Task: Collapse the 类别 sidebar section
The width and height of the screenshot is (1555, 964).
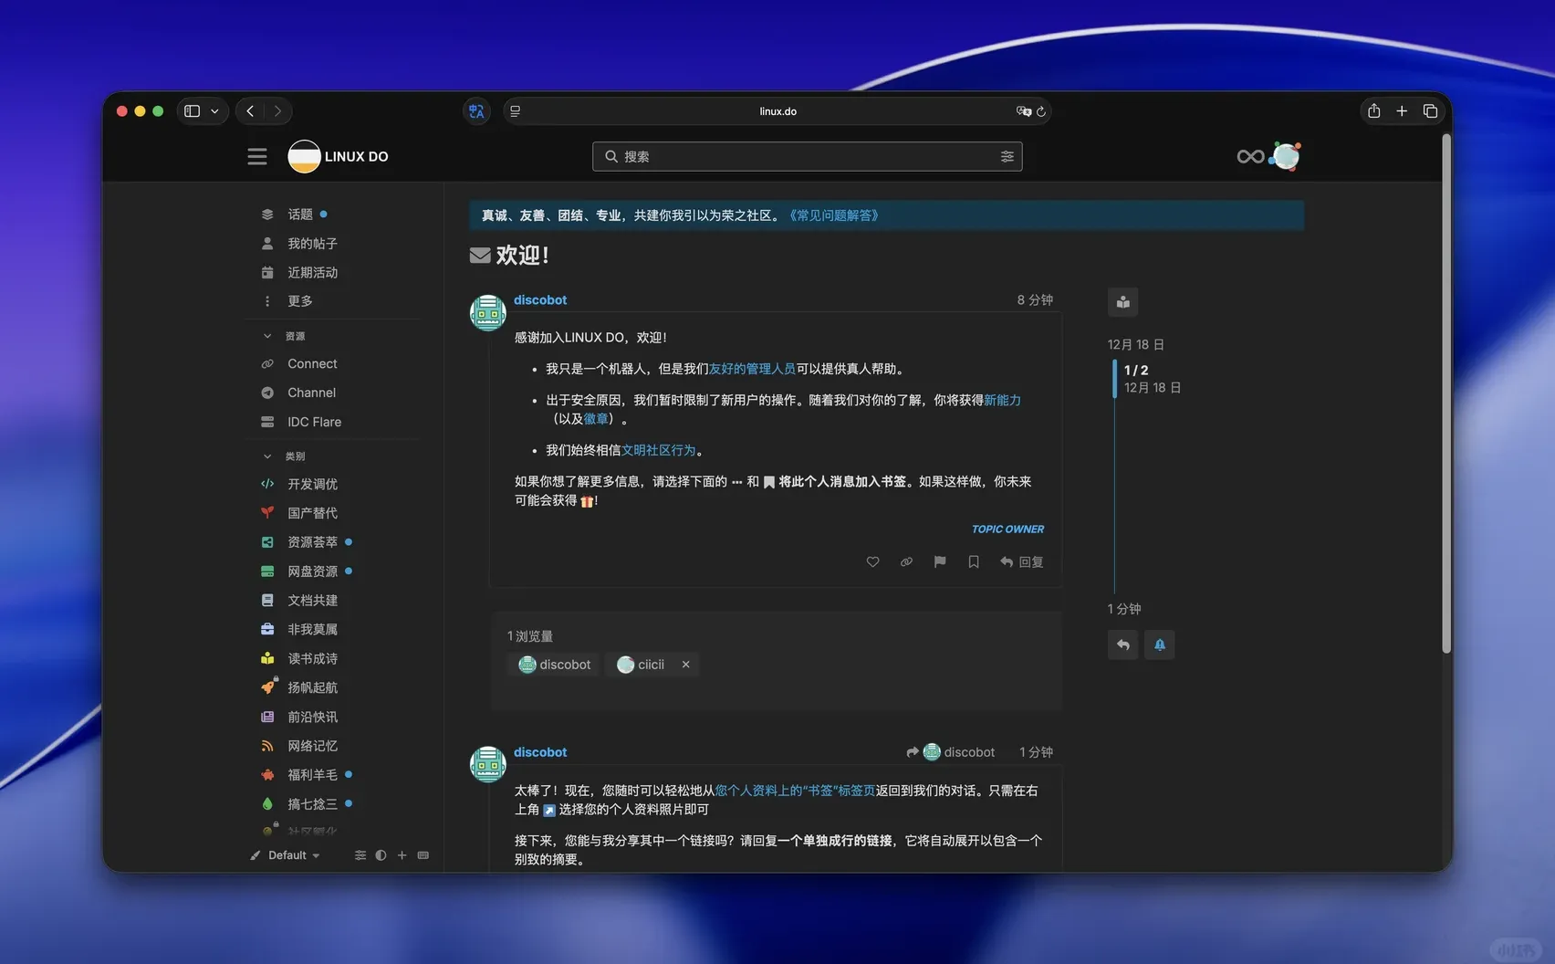Action: 267,456
